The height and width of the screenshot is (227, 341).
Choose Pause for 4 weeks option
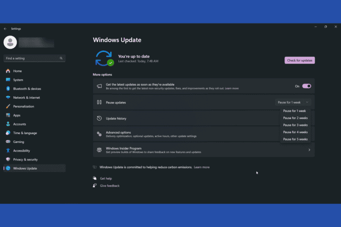(x=295, y=132)
